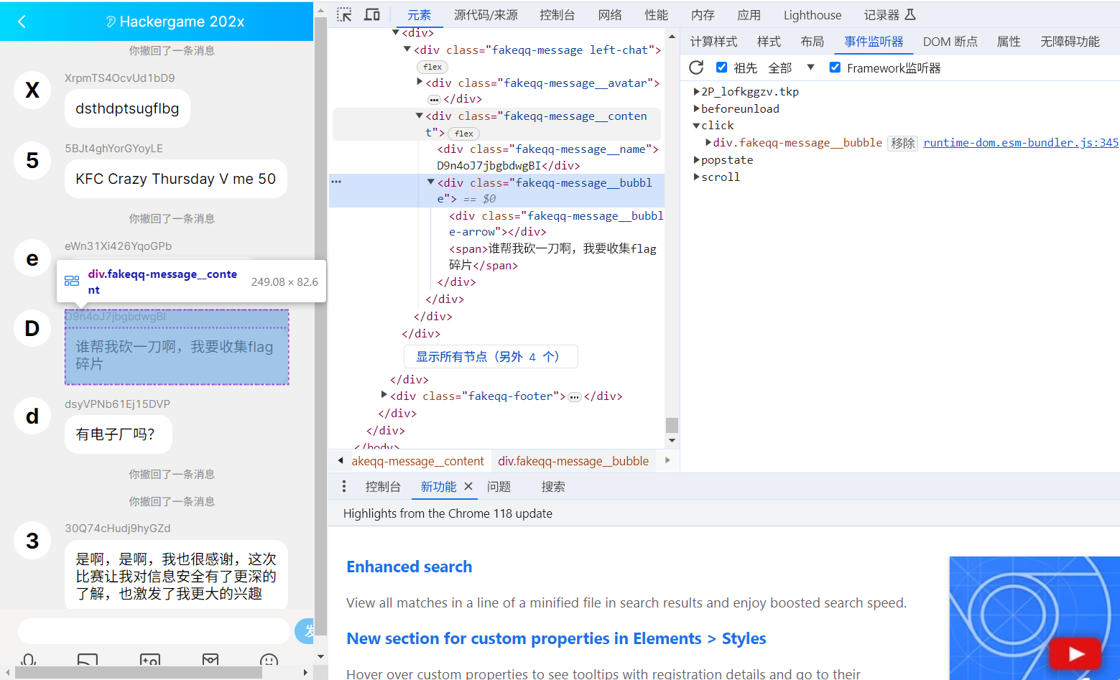Click the flex badge under left-chat div

click(432, 67)
